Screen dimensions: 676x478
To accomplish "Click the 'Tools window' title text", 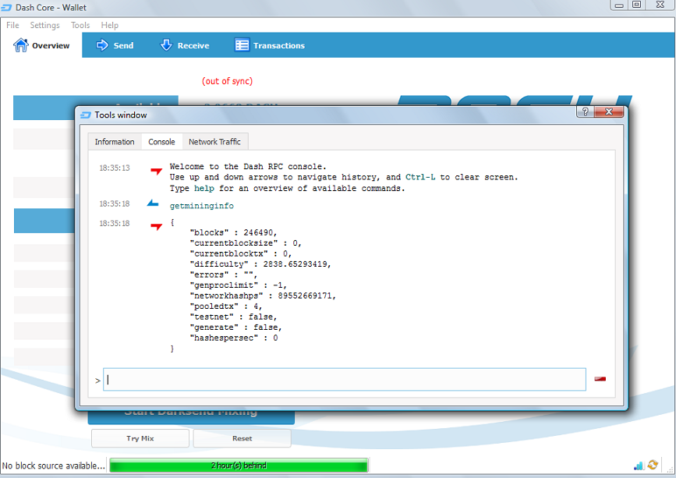I will [x=121, y=115].
